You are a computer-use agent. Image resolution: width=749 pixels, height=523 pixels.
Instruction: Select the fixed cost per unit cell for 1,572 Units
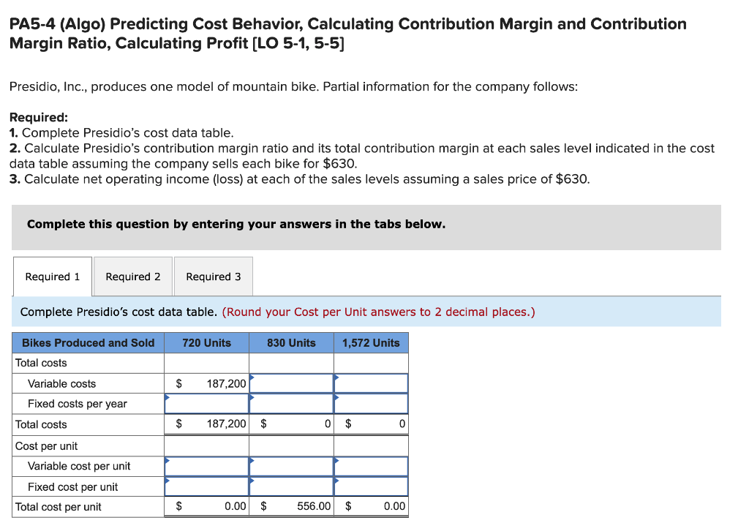(x=370, y=486)
